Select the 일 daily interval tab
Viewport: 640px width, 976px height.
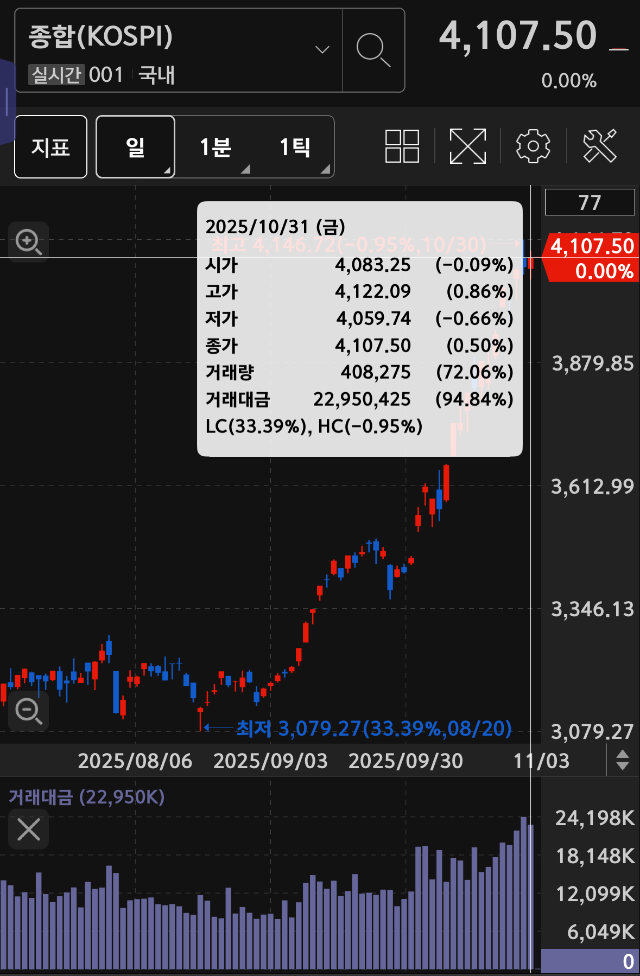pos(135,146)
